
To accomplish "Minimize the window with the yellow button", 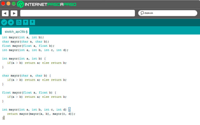I will (8, 4).
